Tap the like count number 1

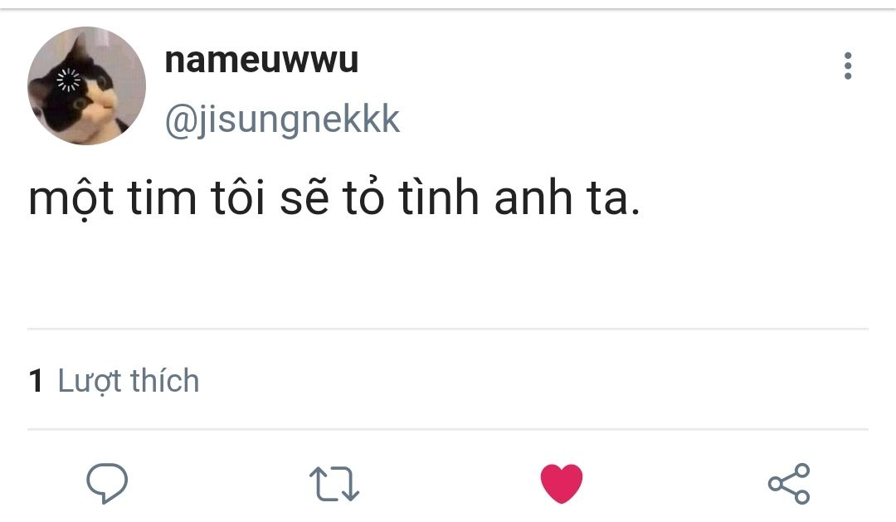tap(36, 381)
